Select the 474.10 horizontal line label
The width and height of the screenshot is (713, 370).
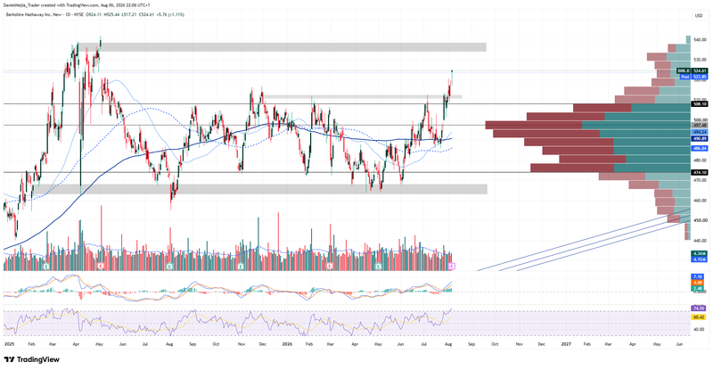pos(700,172)
